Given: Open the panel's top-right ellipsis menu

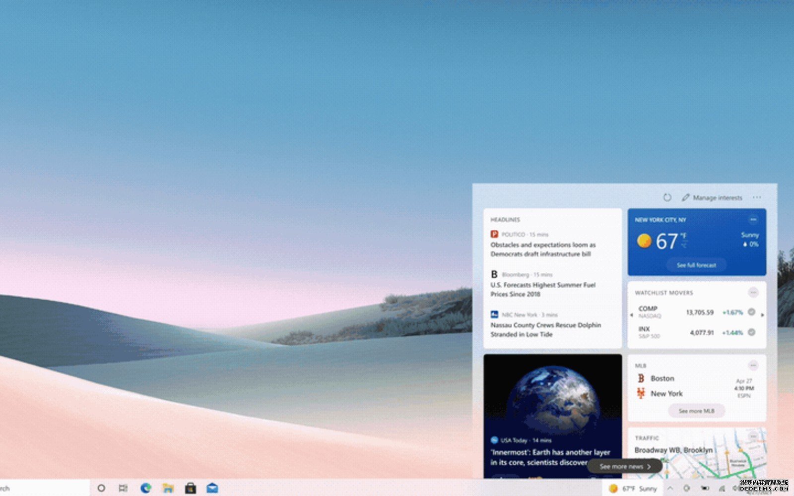Looking at the screenshot, I should pyautogui.click(x=757, y=197).
